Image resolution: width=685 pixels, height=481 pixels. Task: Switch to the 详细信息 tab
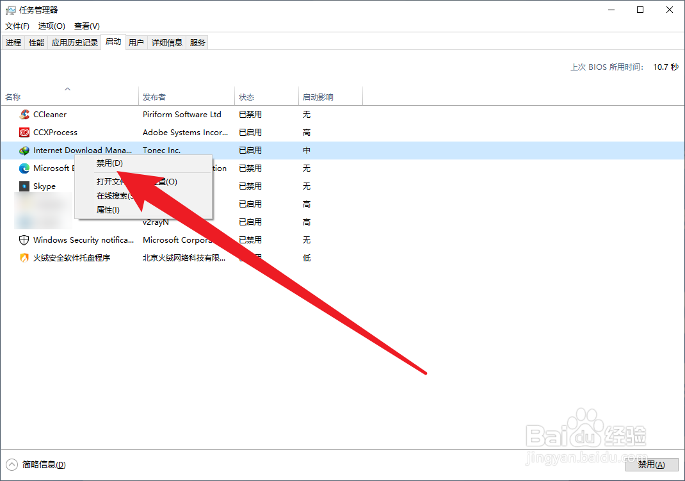[x=167, y=42]
